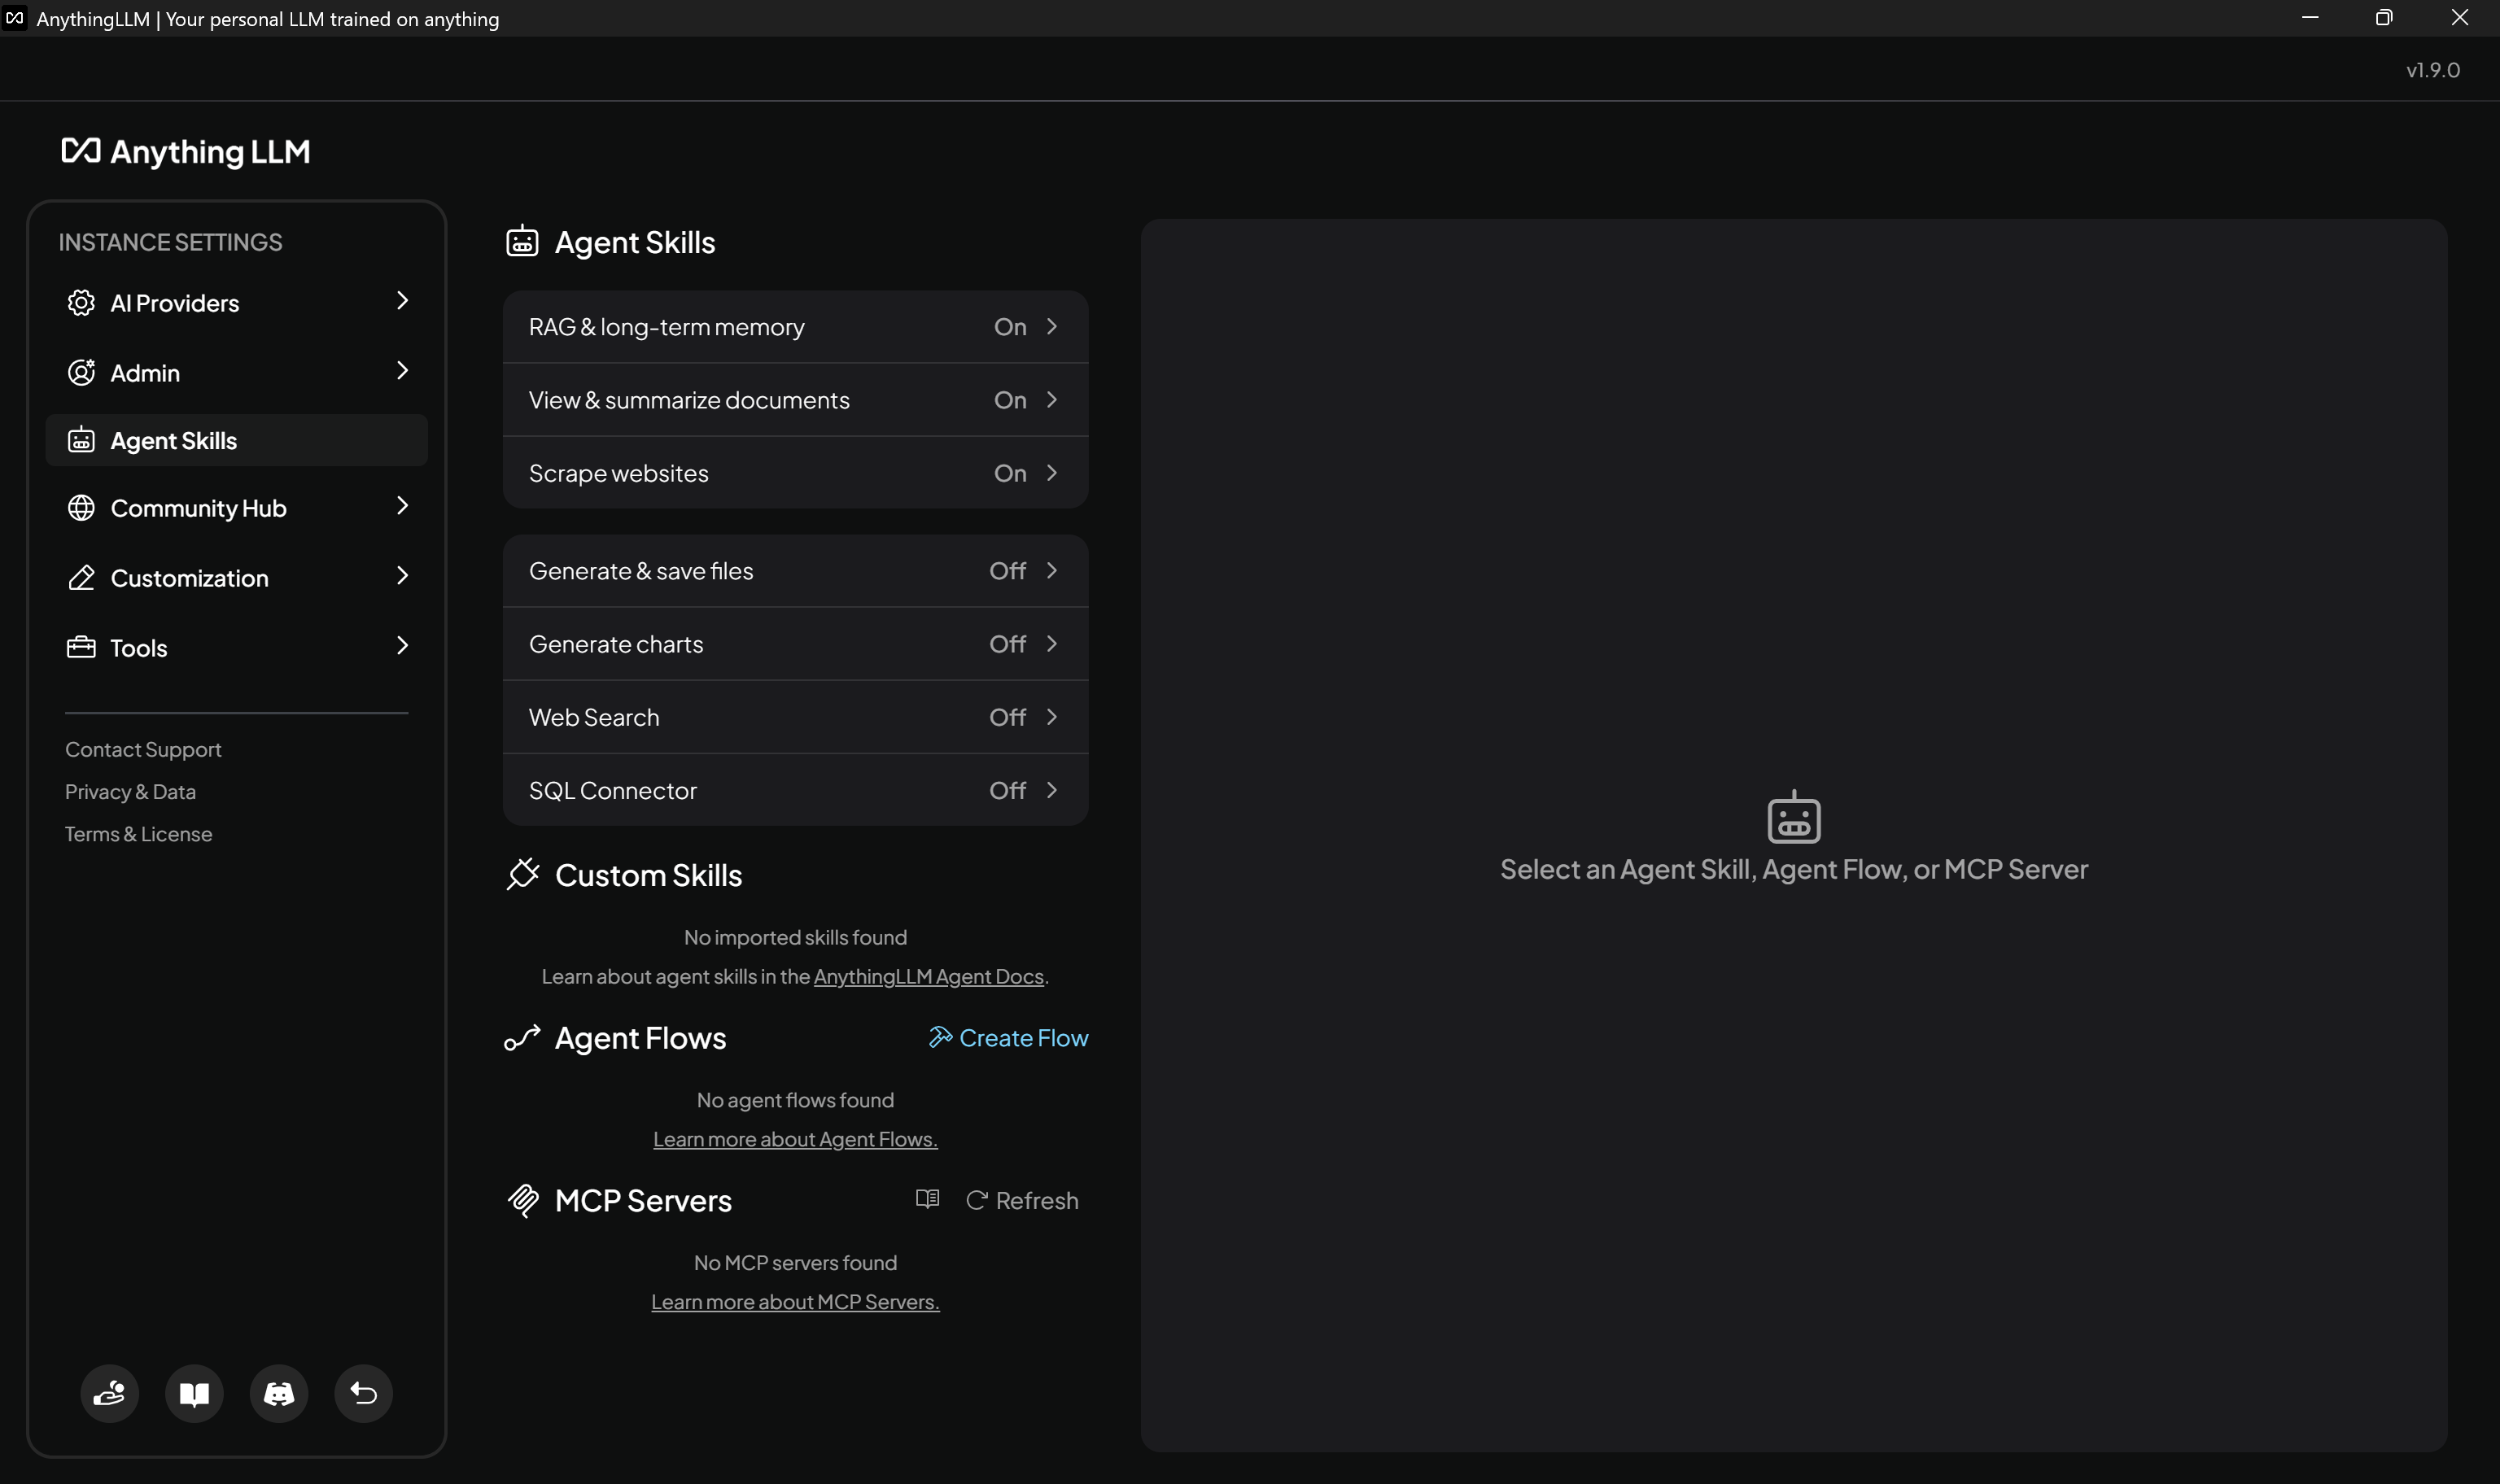Expand the AI Providers section
The image size is (2500, 1484).
[236, 302]
